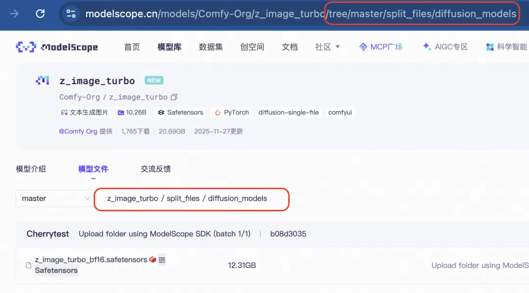Open 数据集 navigation item

[211, 47]
